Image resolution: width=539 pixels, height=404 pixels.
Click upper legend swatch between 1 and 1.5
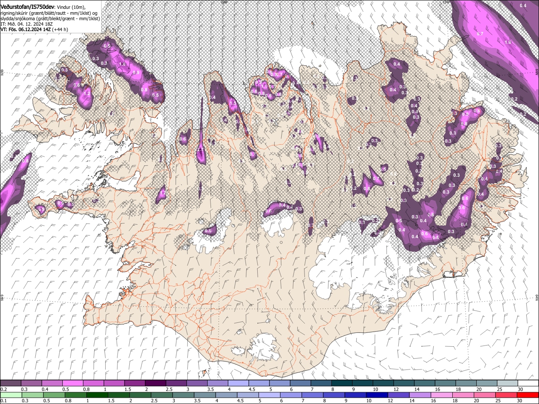coord(114,383)
